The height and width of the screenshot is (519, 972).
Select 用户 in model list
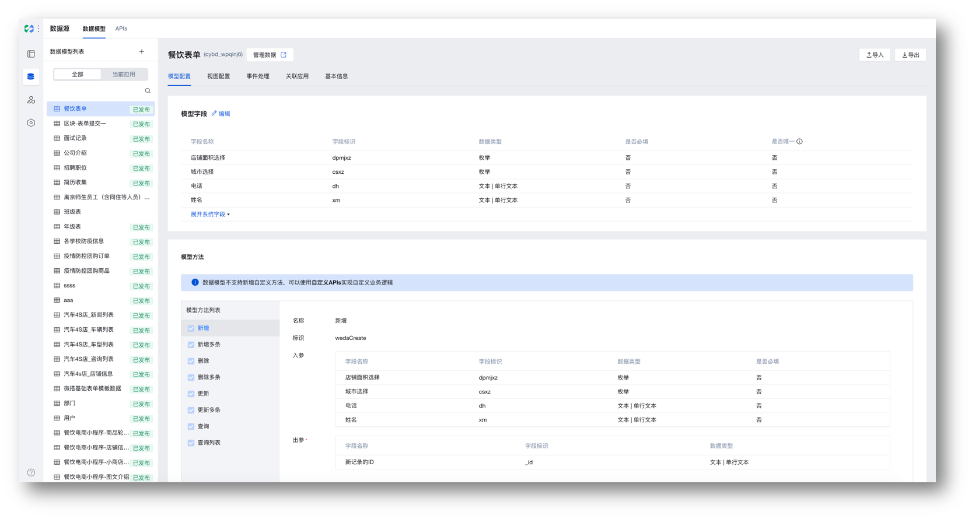pos(100,418)
